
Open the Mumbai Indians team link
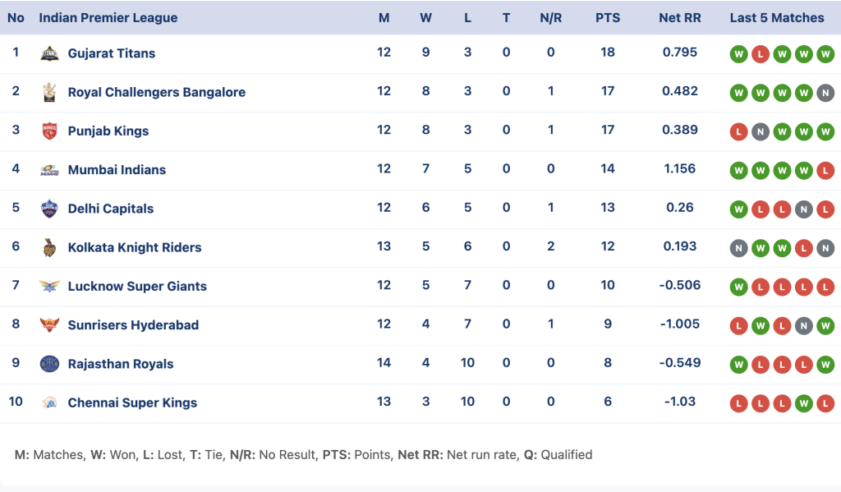pyautogui.click(x=117, y=169)
